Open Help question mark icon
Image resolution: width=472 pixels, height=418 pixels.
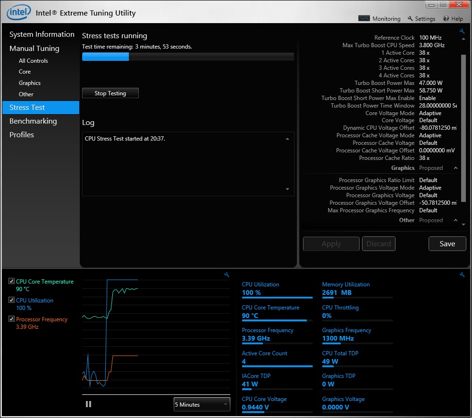pos(446,18)
